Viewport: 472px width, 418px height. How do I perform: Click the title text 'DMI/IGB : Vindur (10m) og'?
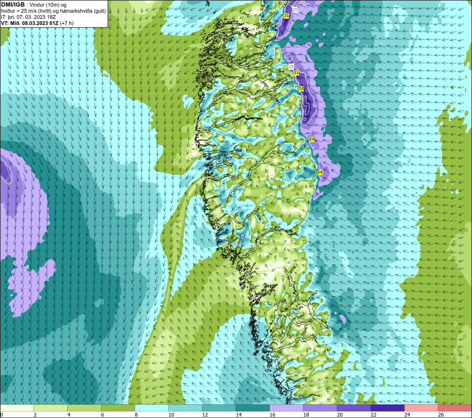34,5
